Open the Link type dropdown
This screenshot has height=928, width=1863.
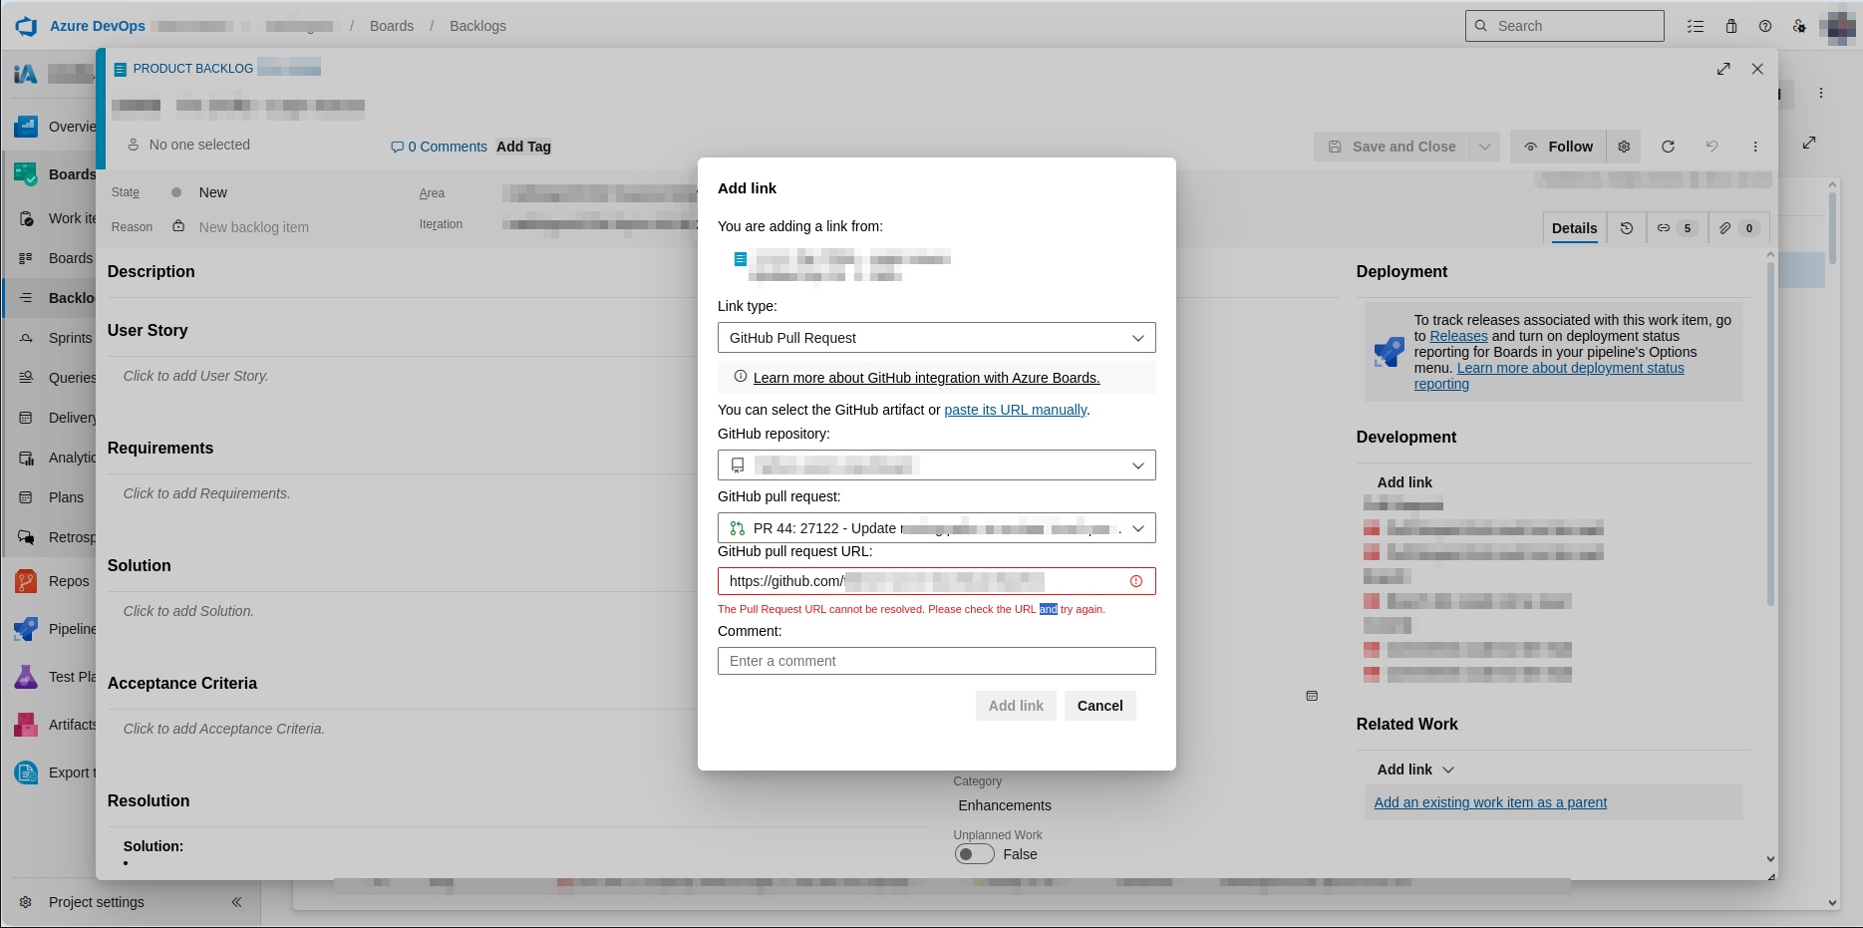(937, 338)
